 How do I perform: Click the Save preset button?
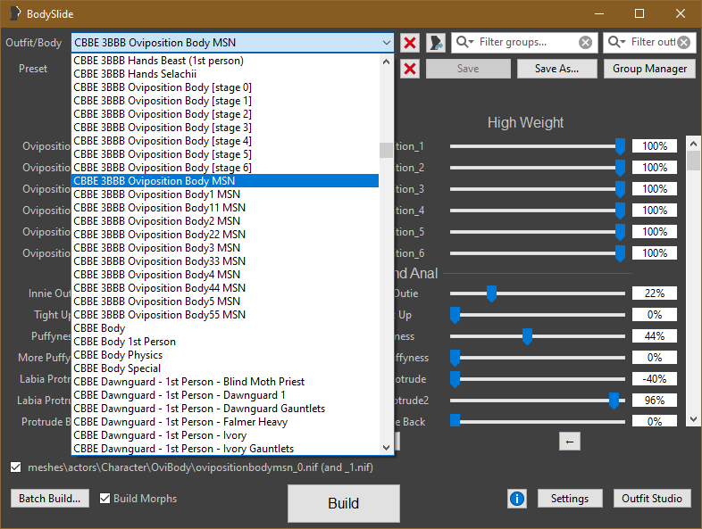click(468, 69)
